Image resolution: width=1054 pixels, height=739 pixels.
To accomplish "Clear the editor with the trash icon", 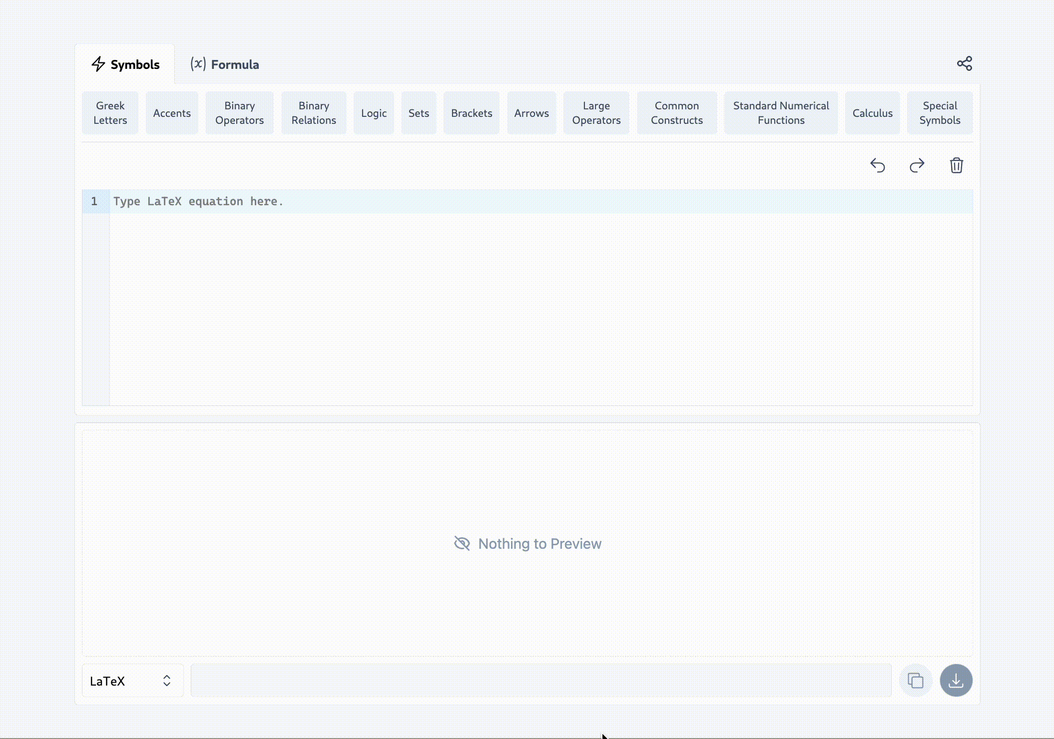I will coord(956,165).
